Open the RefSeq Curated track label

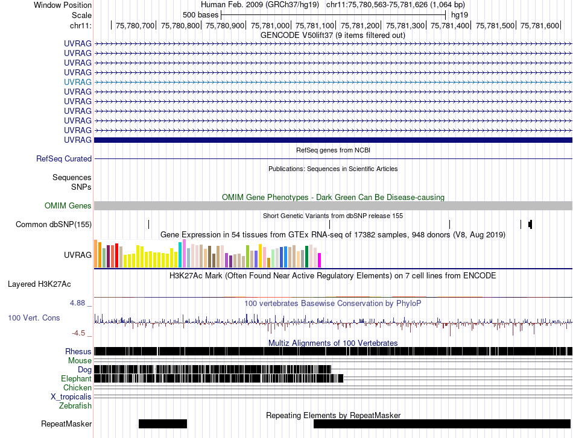[63, 159]
